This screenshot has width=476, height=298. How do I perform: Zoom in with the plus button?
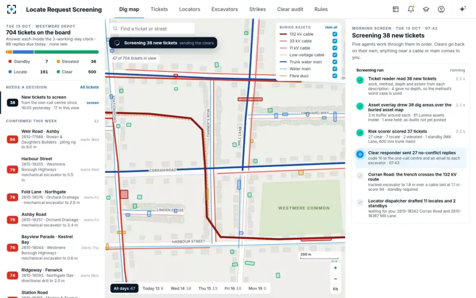(x=335, y=268)
